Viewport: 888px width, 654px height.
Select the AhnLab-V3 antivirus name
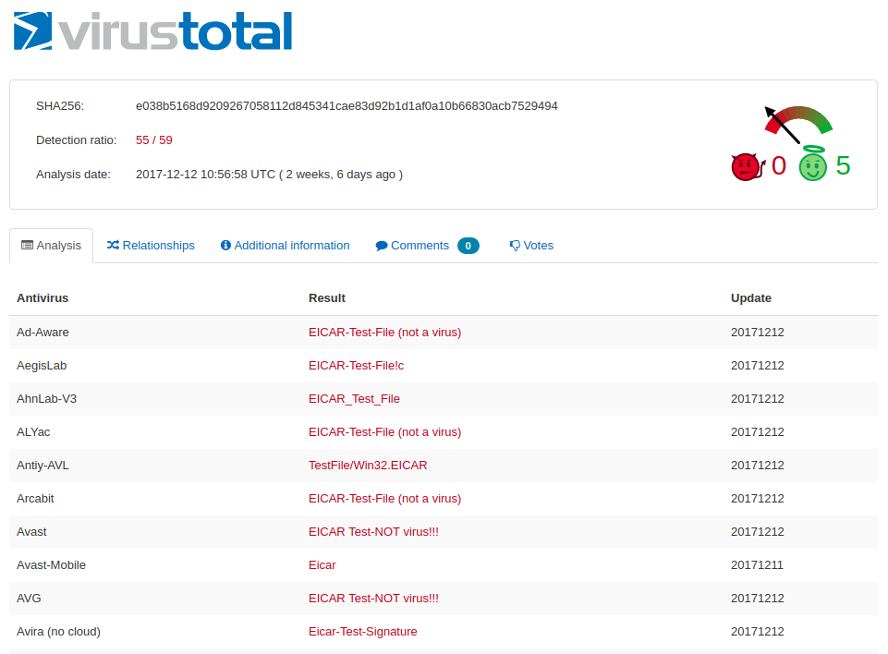(46, 399)
